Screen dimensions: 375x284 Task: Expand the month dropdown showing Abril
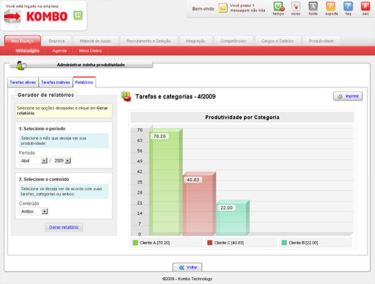(33, 160)
